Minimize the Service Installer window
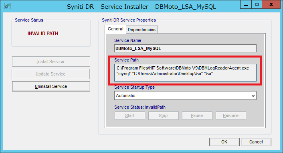This screenshot has width=283, height=153. 246,5
